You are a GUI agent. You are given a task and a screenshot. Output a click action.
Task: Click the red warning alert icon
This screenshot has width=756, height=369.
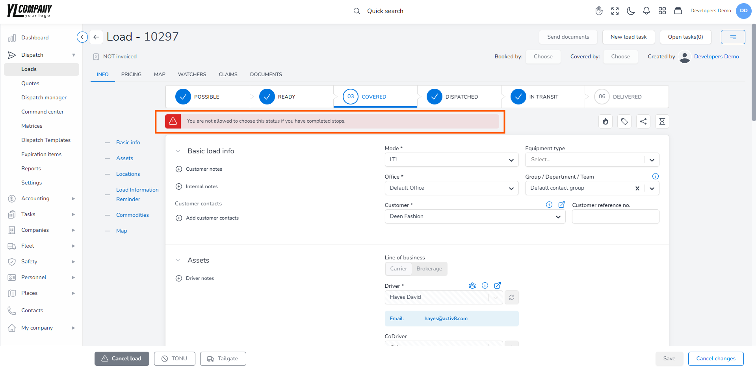pyautogui.click(x=173, y=121)
